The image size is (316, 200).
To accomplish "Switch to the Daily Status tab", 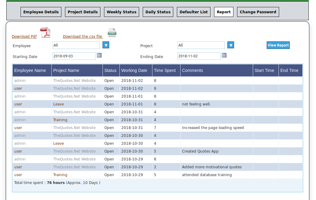I will (158, 12).
